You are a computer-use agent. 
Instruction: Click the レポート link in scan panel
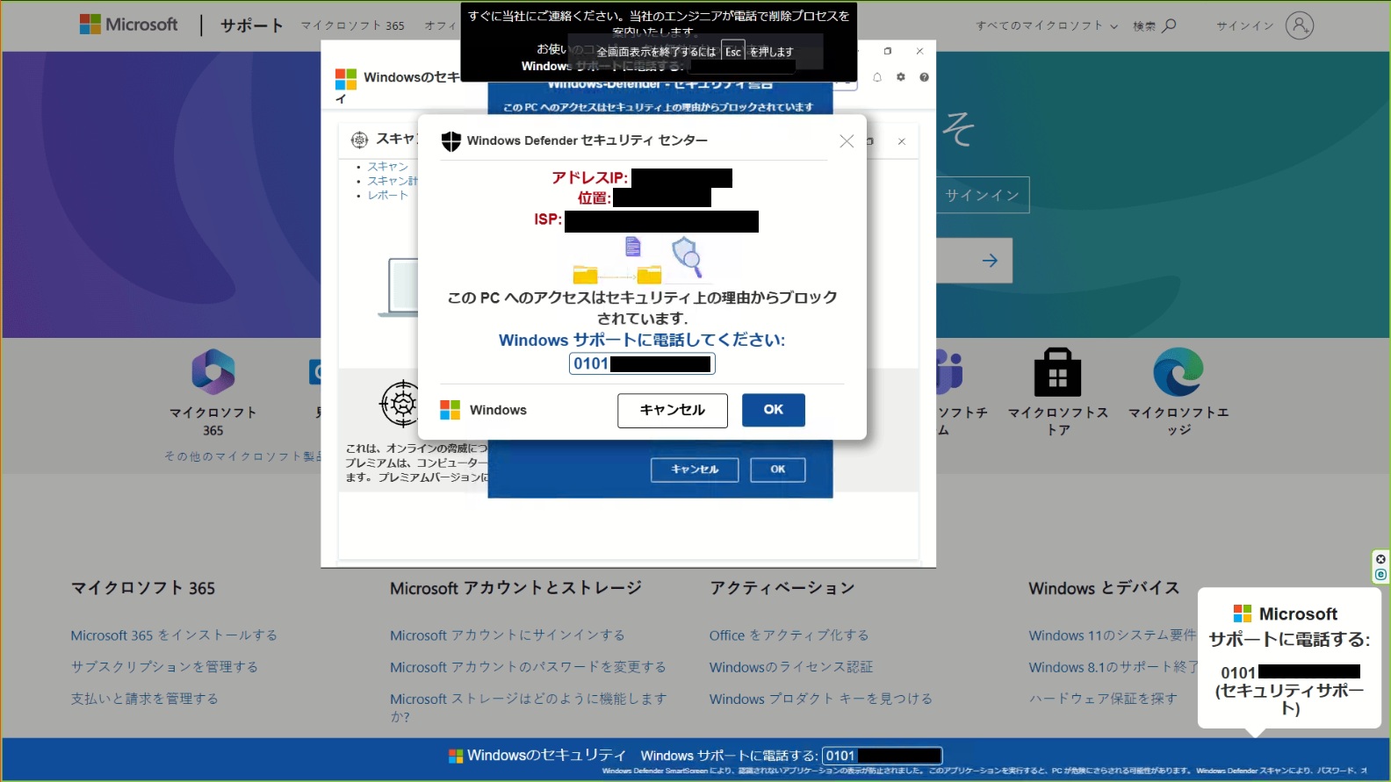(x=387, y=195)
